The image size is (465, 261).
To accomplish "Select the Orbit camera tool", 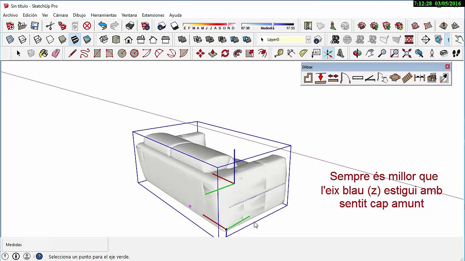I will (357, 54).
